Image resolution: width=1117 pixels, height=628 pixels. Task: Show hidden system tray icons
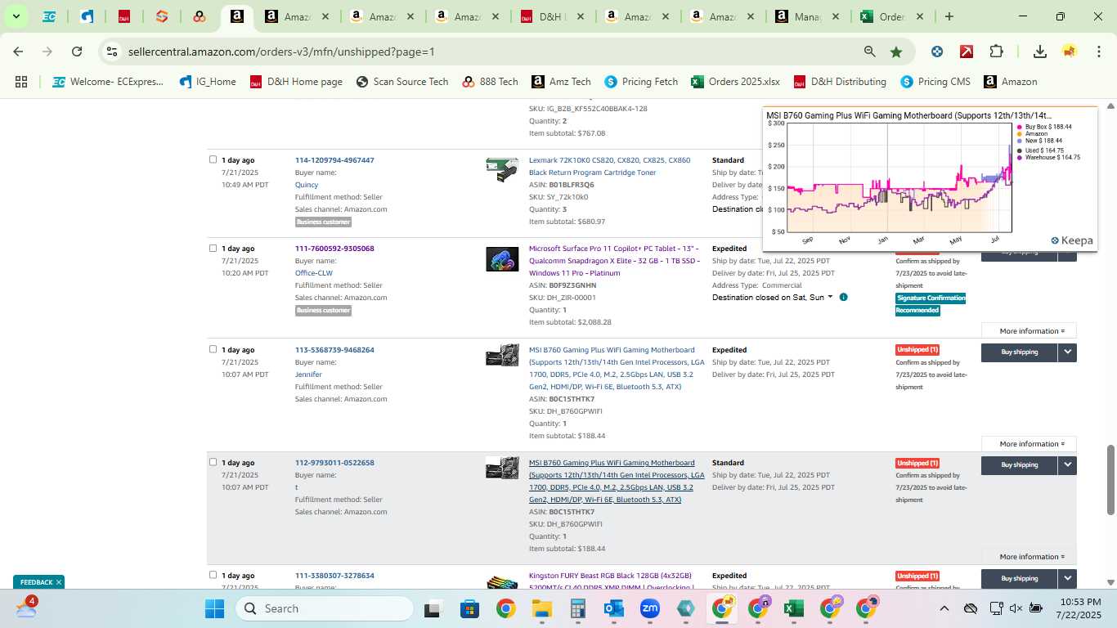pos(944,608)
